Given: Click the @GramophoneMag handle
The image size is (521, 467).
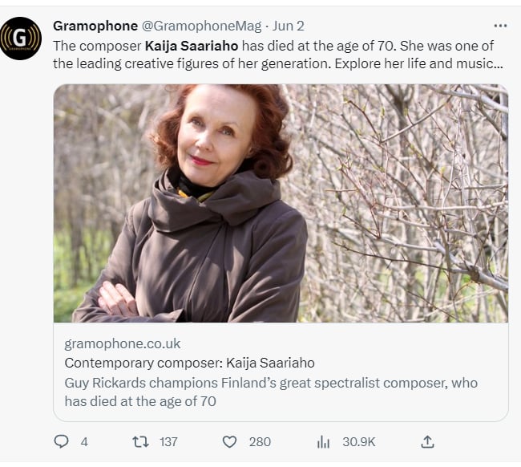Looking at the screenshot, I should coord(202,26).
